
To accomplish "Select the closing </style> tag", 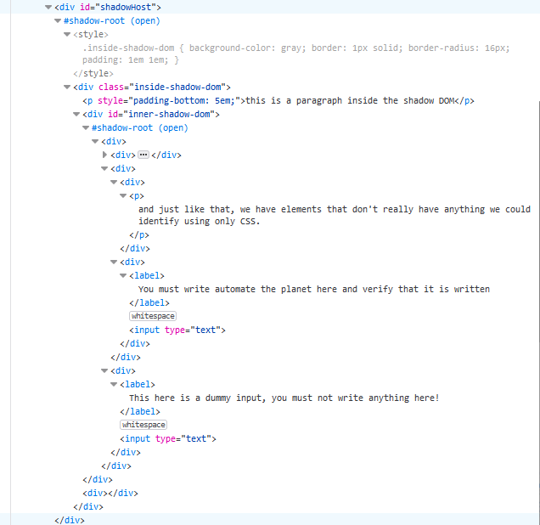I will 93,73.
